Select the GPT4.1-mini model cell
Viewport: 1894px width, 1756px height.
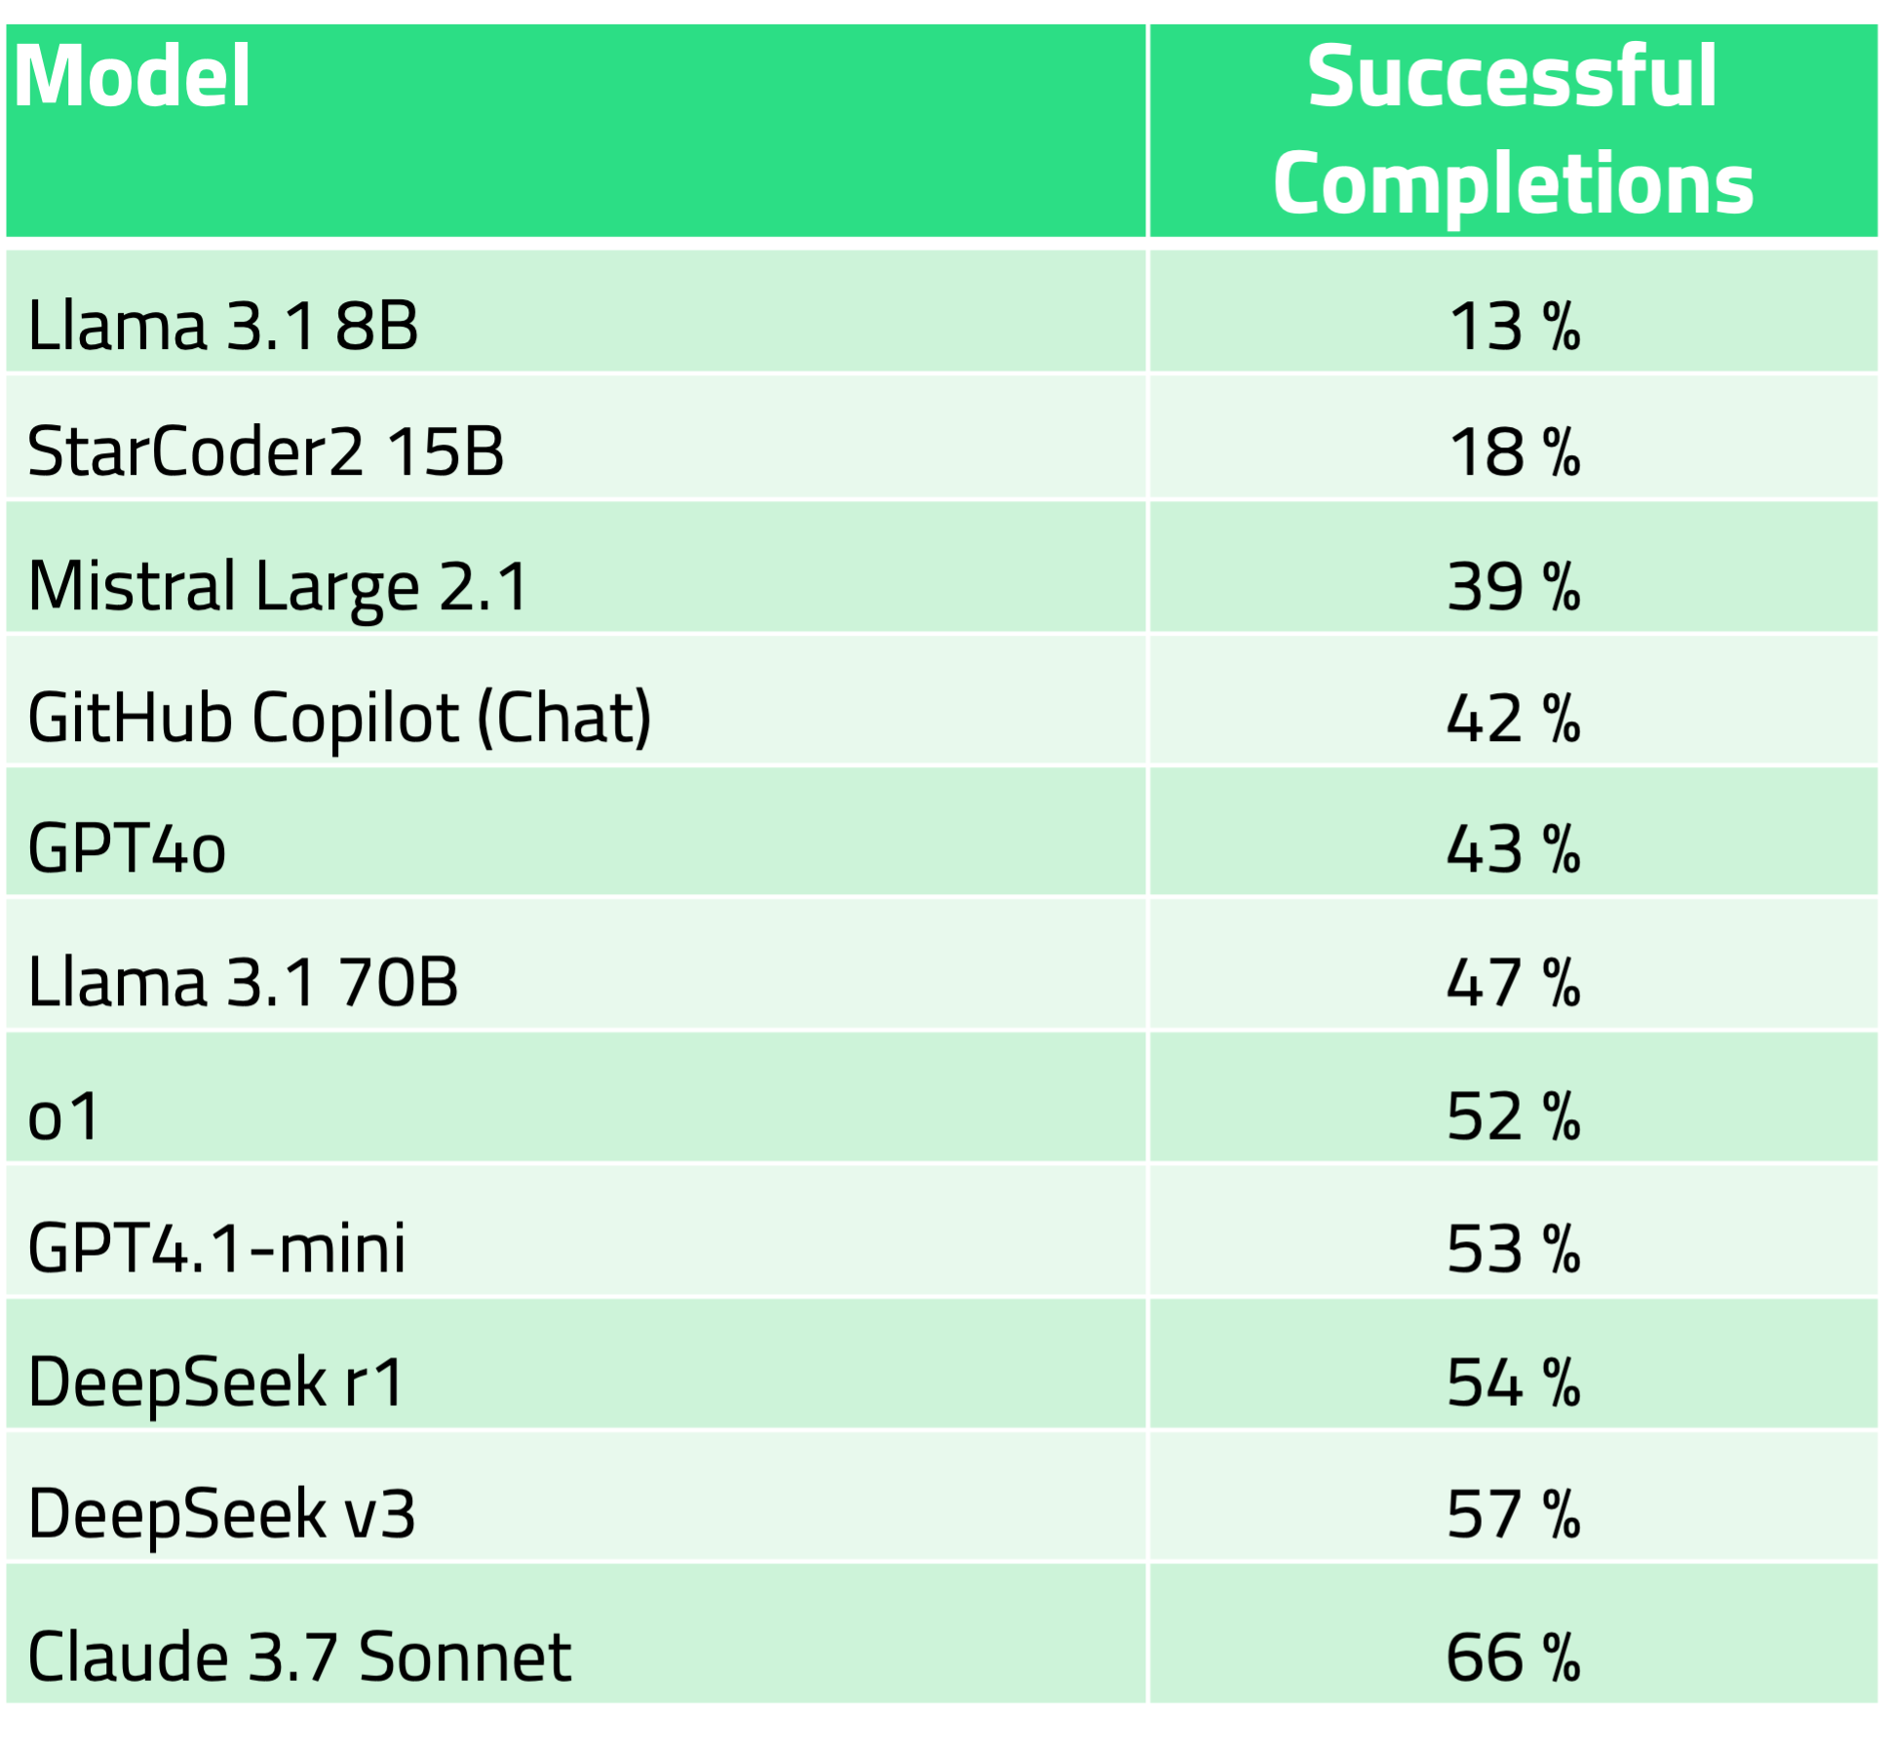point(216,1248)
